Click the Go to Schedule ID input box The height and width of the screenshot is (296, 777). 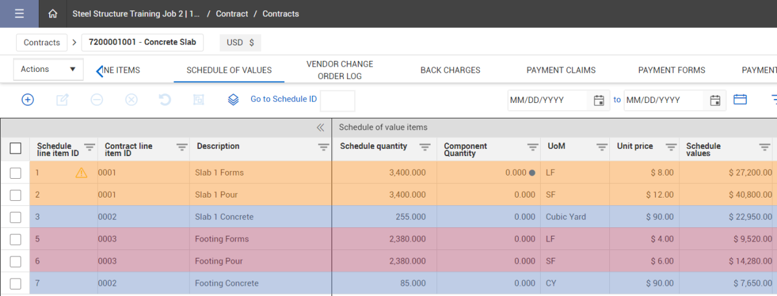click(337, 100)
